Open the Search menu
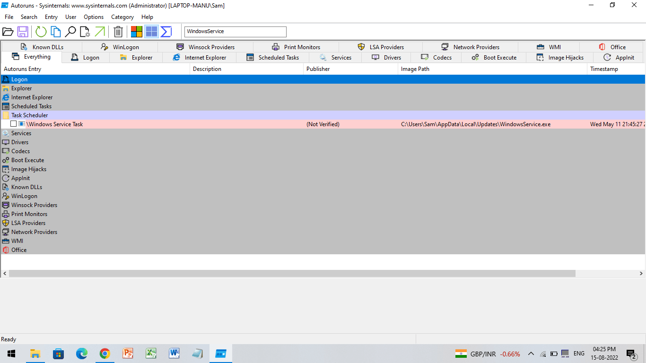The image size is (646, 363). click(29, 17)
